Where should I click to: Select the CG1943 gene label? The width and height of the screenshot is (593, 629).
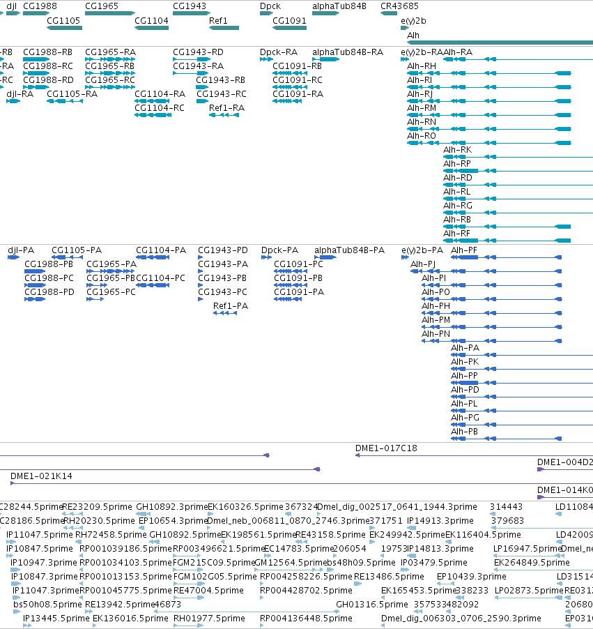coord(190,6)
